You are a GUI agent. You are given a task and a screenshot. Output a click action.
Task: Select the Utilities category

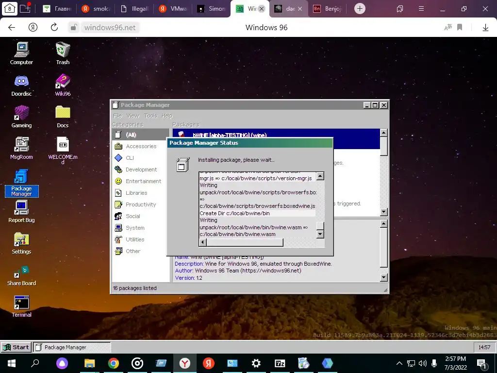[x=141, y=239]
